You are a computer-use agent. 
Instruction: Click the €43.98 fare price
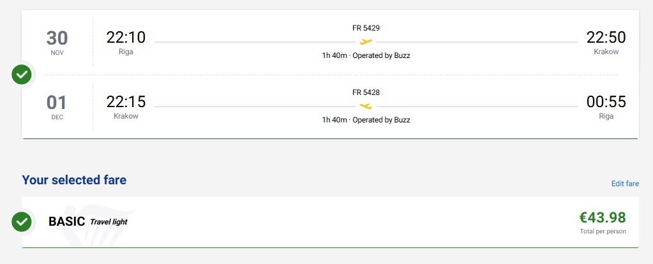coord(603,217)
